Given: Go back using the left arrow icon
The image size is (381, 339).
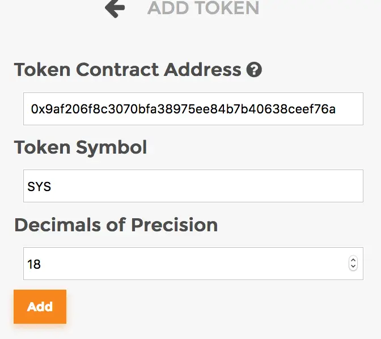Looking at the screenshot, I should (115, 8).
